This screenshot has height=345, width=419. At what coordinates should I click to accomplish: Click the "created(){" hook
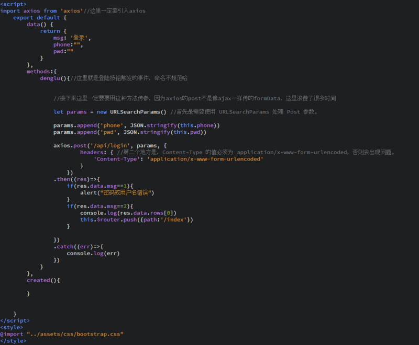43,280
